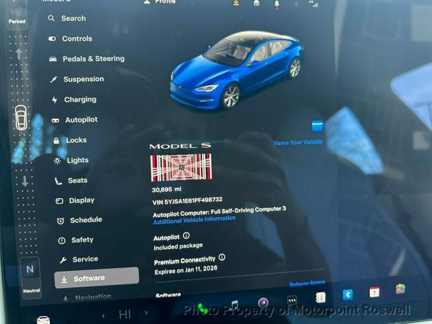Tap the Autopilot Computer info line
The width and height of the screenshot is (432, 324).
pyautogui.click(x=219, y=211)
